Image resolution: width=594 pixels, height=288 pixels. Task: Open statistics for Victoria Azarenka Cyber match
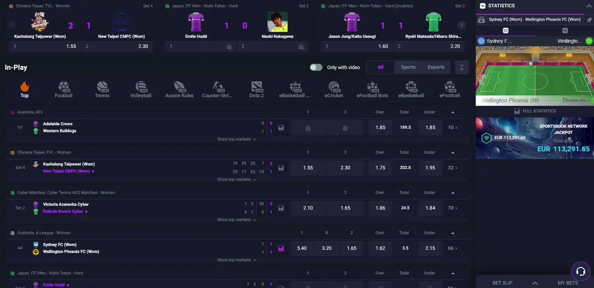coord(281,208)
